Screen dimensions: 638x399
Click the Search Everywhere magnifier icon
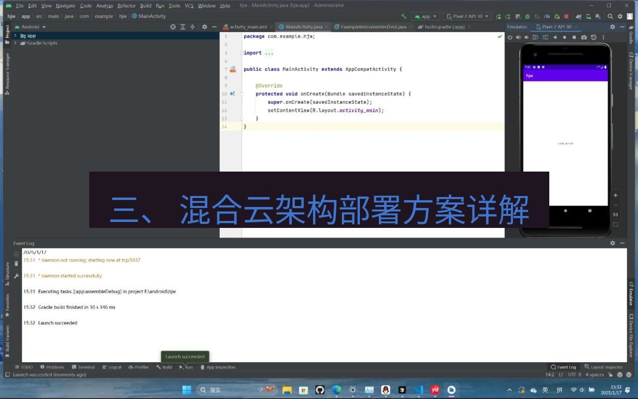[610, 16]
